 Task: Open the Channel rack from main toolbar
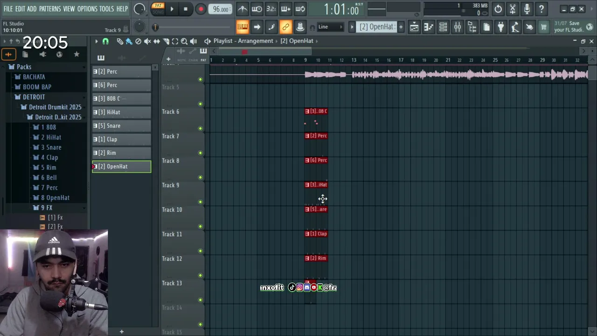pyautogui.click(x=443, y=27)
